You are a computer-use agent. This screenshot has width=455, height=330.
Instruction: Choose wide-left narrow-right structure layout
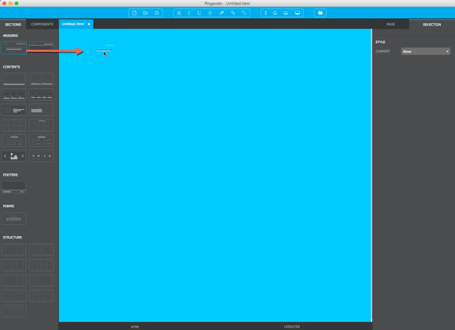(x=14, y=280)
